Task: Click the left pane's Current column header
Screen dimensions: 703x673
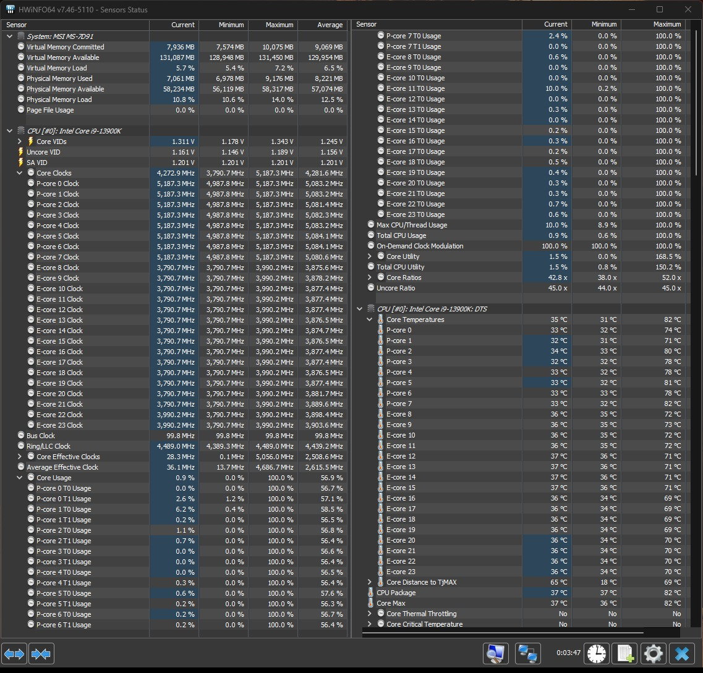Action: (x=174, y=25)
